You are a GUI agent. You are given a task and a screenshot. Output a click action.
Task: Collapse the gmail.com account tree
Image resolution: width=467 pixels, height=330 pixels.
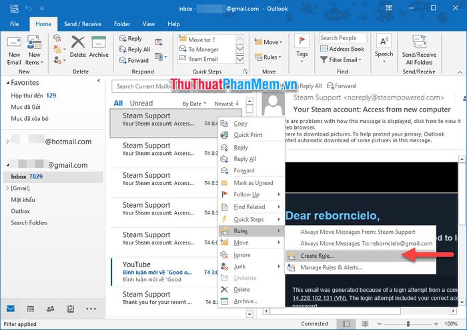(8, 165)
